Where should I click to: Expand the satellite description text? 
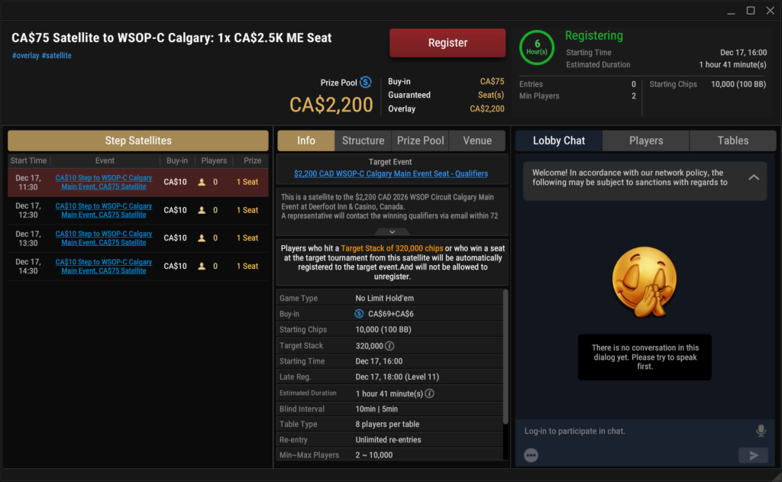[x=390, y=231]
